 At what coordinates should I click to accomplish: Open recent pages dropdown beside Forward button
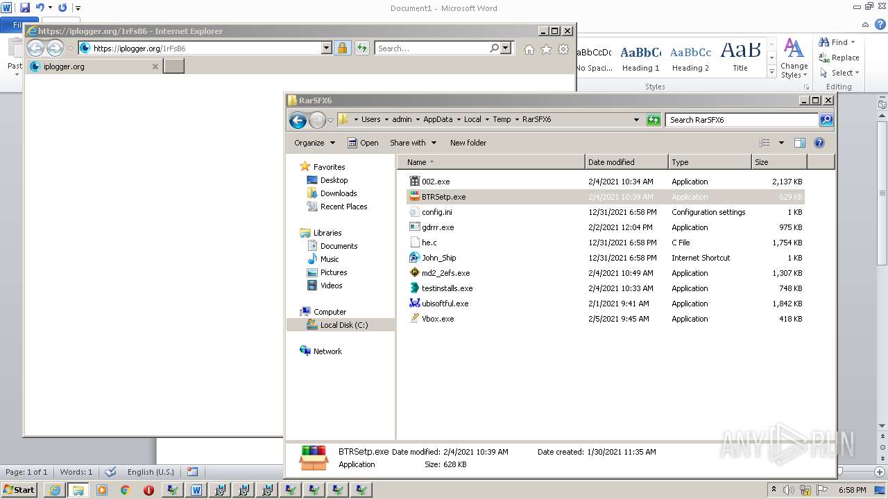[330, 121]
